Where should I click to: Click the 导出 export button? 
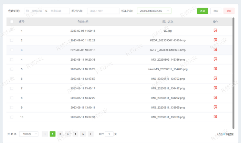pos(216,11)
